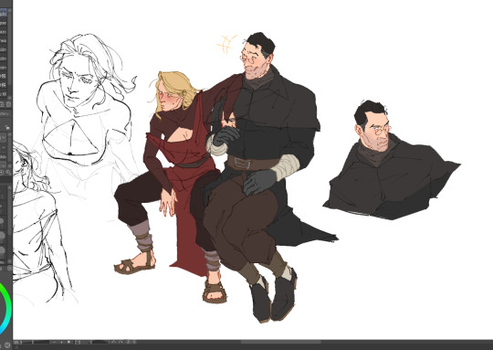Viewport: 493px width, 350px height.
Task: Click the brush size panel up arrow
Action: (9, 187)
